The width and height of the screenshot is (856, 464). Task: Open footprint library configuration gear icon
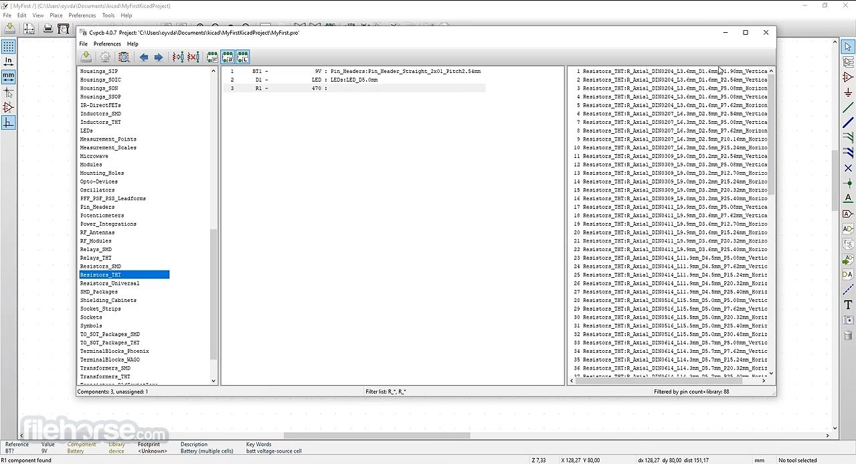pyautogui.click(x=105, y=57)
